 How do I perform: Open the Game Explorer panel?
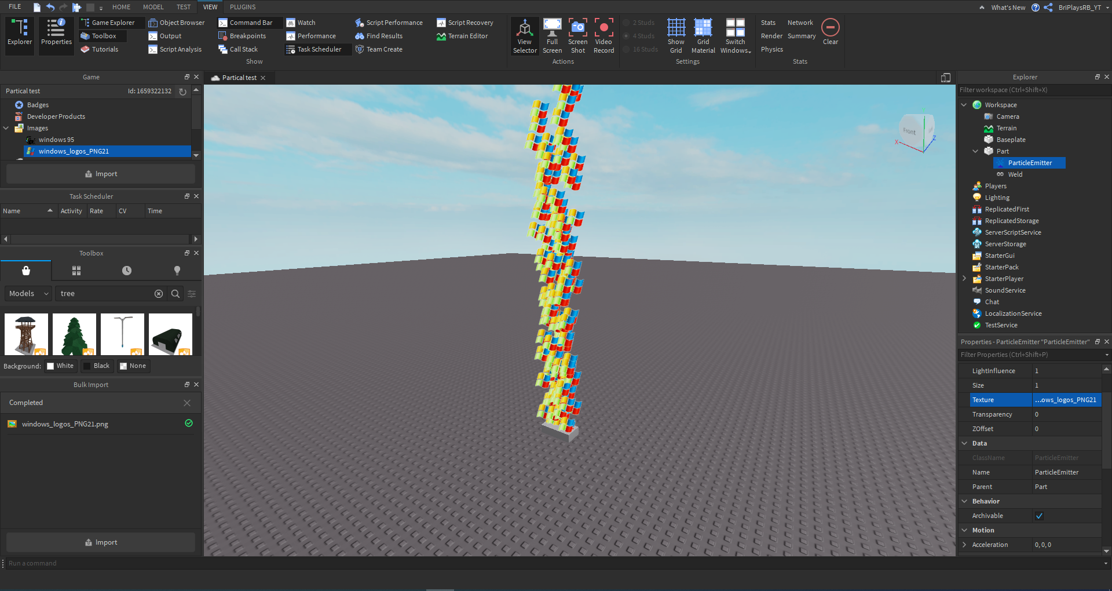coord(112,23)
